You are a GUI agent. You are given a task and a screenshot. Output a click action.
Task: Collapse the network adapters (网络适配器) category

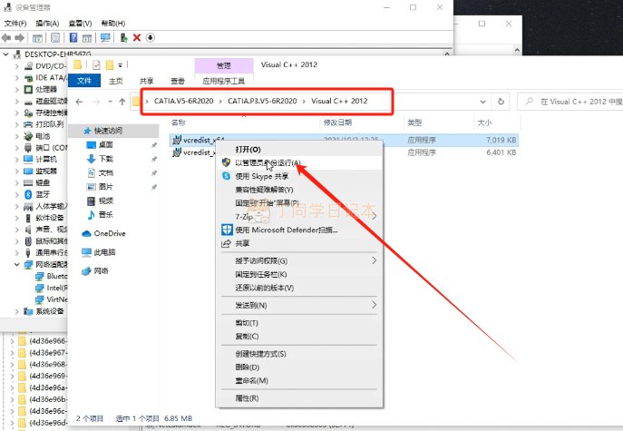(x=16, y=264)
